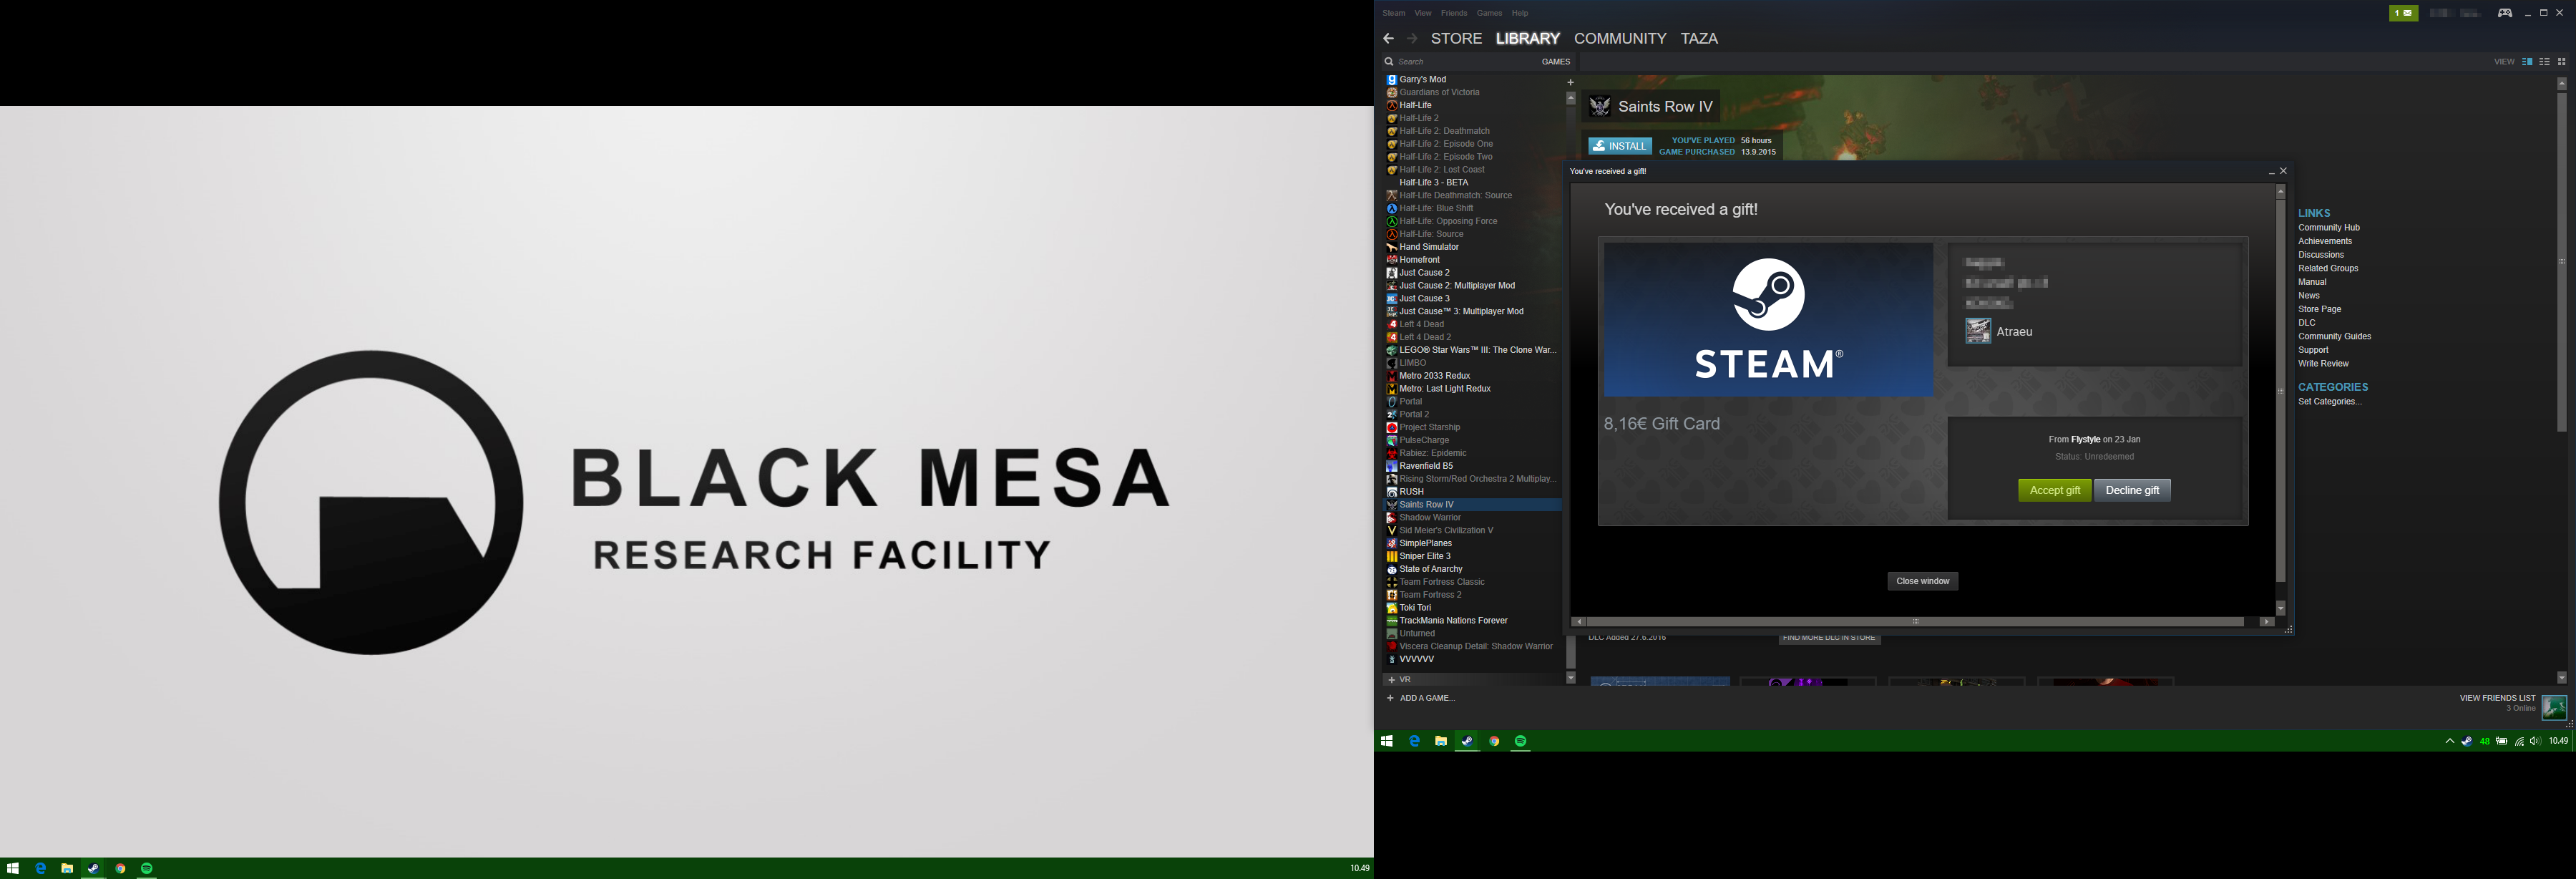Screen dimensions: 2576x879
Task: Switch library to detail view icon
Action: point(2527,62)
